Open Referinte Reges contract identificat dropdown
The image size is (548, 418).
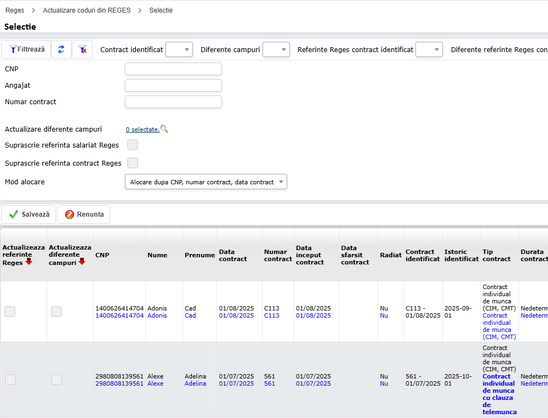click(x=429, y=50)
